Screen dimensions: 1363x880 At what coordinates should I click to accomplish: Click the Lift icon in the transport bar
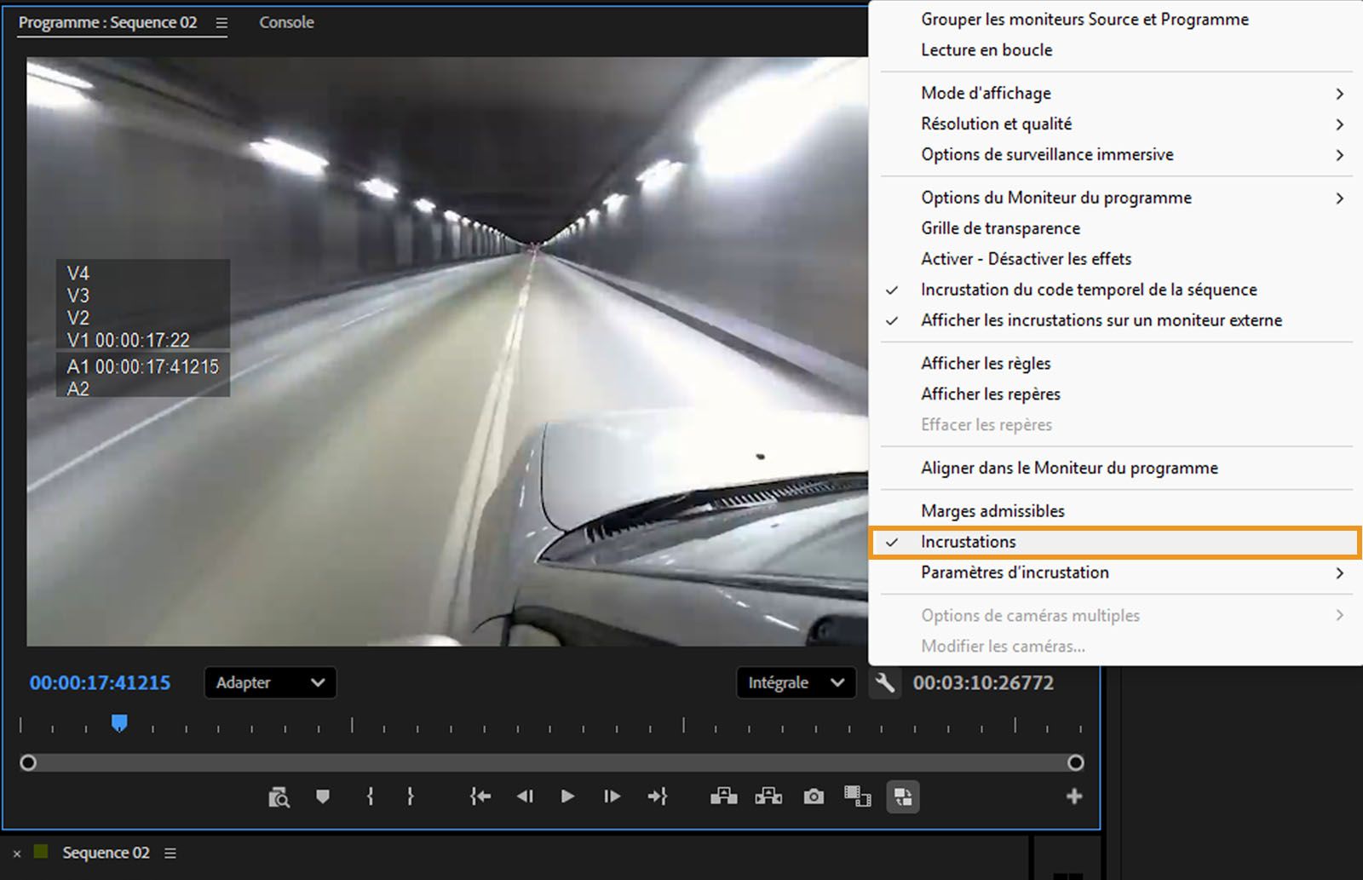(x=724, y=797)
